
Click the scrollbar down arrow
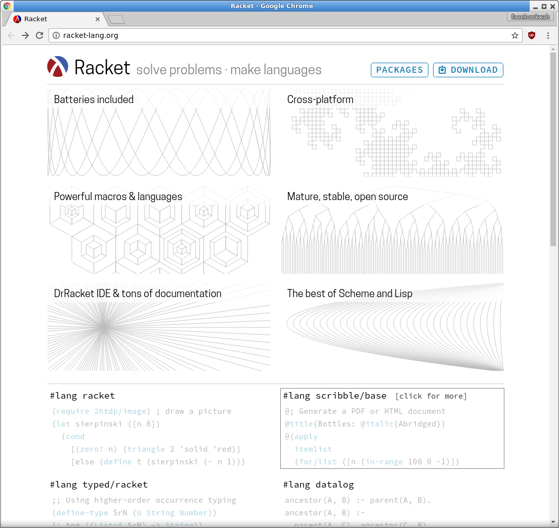coord(553,522)
